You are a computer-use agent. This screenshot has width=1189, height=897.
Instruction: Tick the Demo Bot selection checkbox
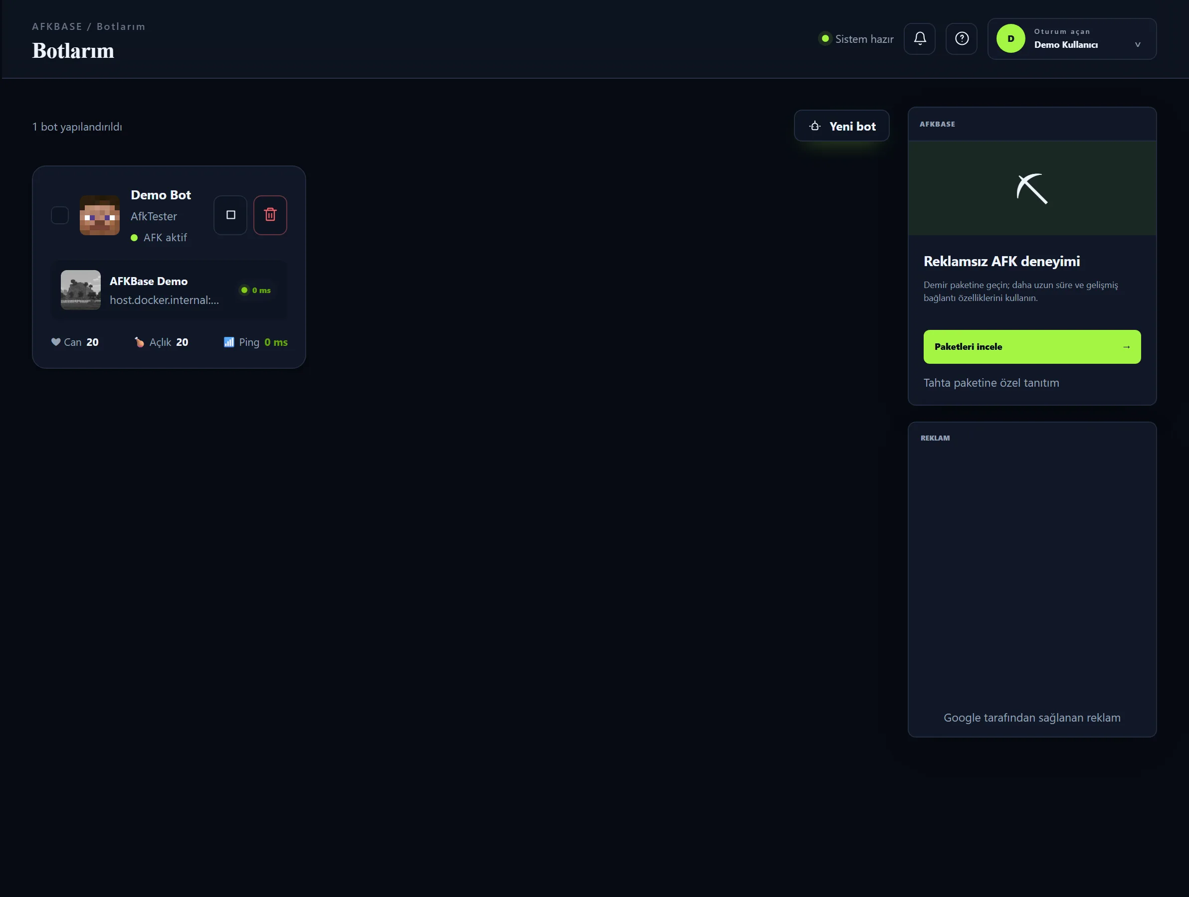[x=60, y=215]
